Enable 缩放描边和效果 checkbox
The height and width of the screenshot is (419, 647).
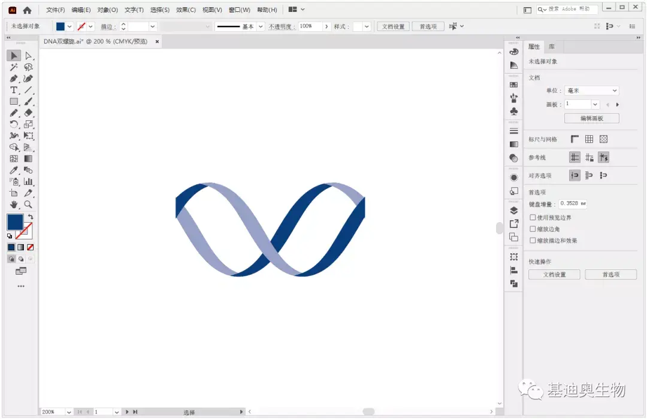[533, 241]
